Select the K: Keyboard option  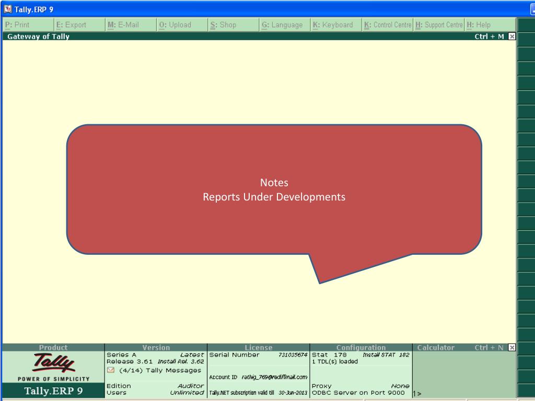tap(336, 25)
